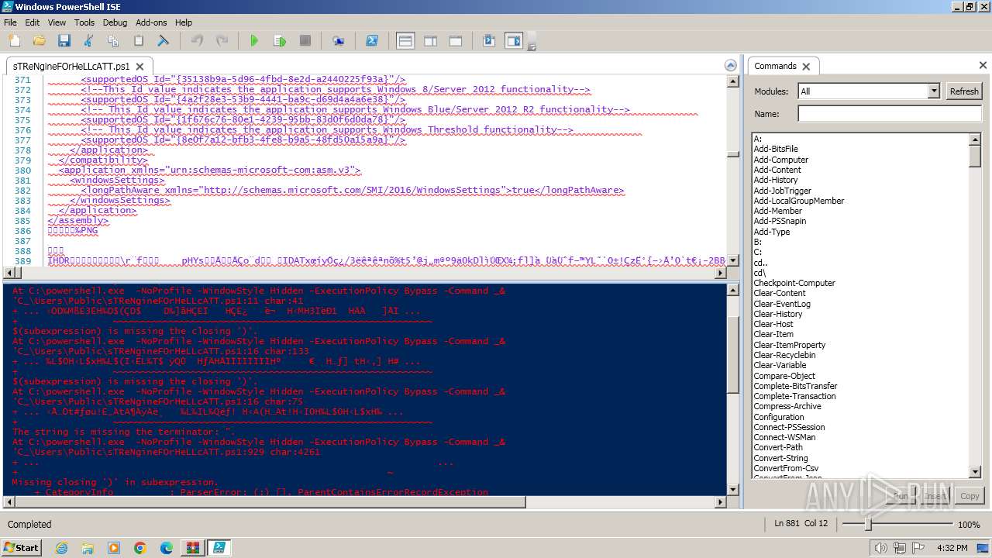Show Command Window toolbar icon
This screenshot has height=558, width=992.
[489, 41]
